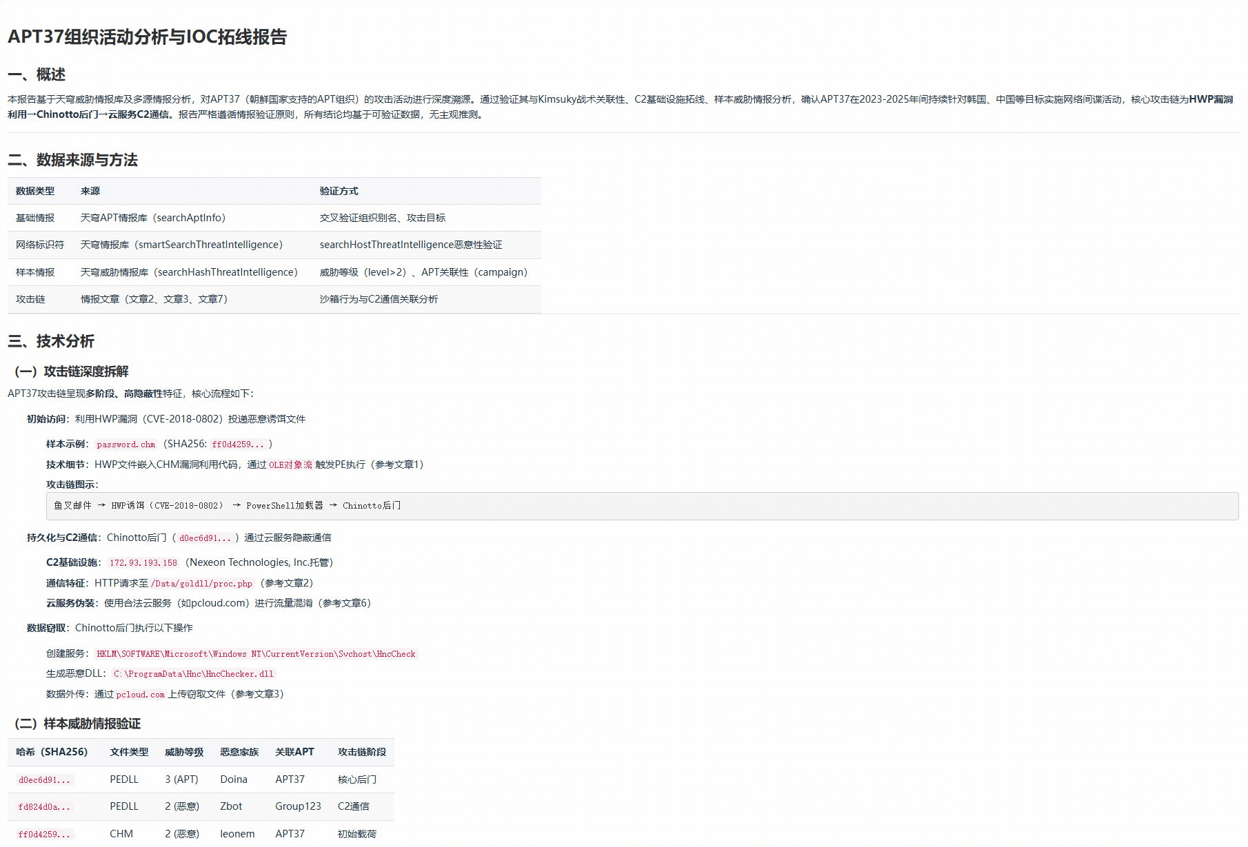Click the 验证方式 table column header
Screen dimensions: 1248x847
(338, 191)
